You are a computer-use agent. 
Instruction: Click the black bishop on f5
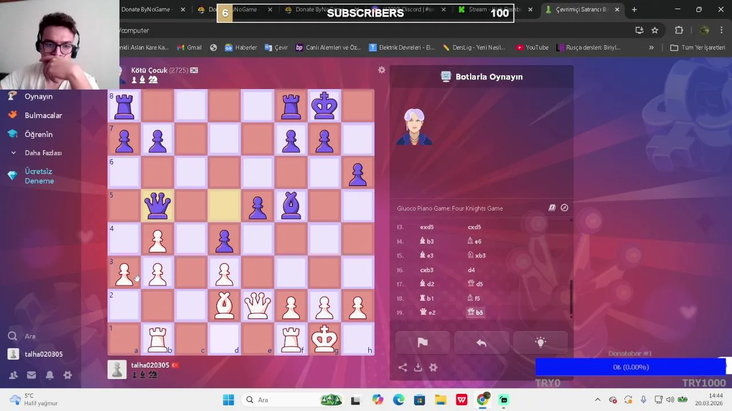(x=291, y=205)
